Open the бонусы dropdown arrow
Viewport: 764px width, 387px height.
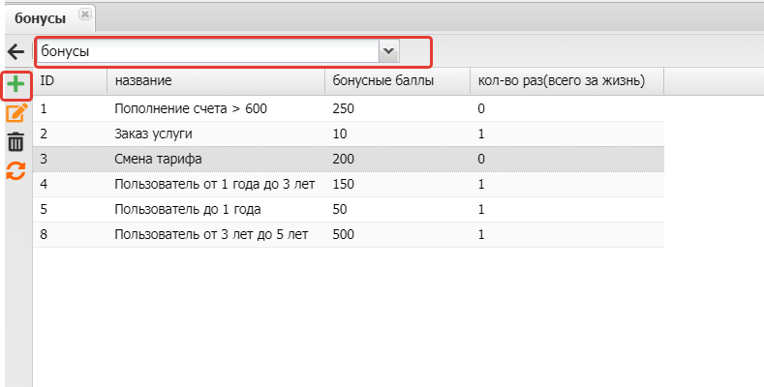[x=388, y=50]
